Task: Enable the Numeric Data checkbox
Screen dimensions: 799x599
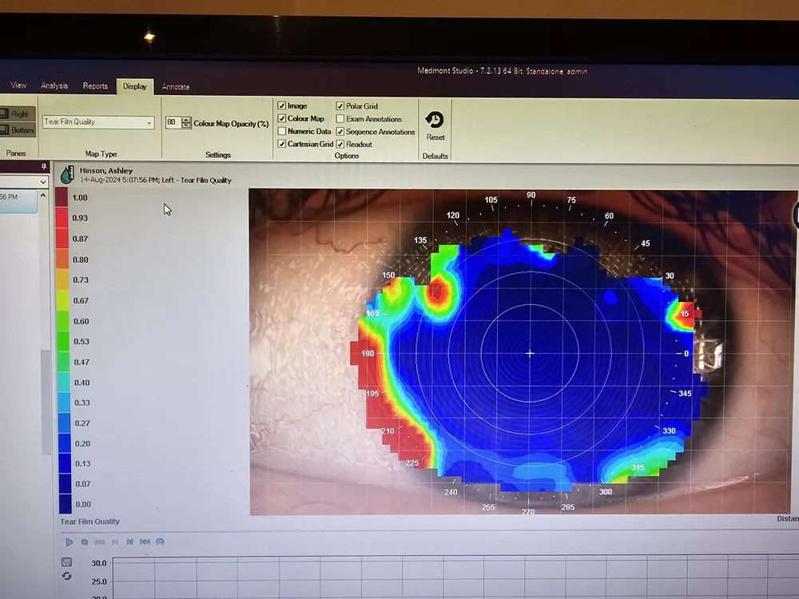Action: [282, 131]
